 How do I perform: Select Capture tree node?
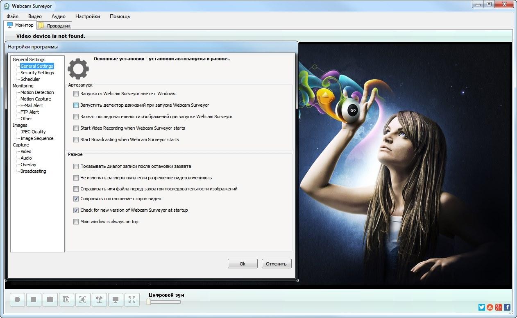pos(21,145)
